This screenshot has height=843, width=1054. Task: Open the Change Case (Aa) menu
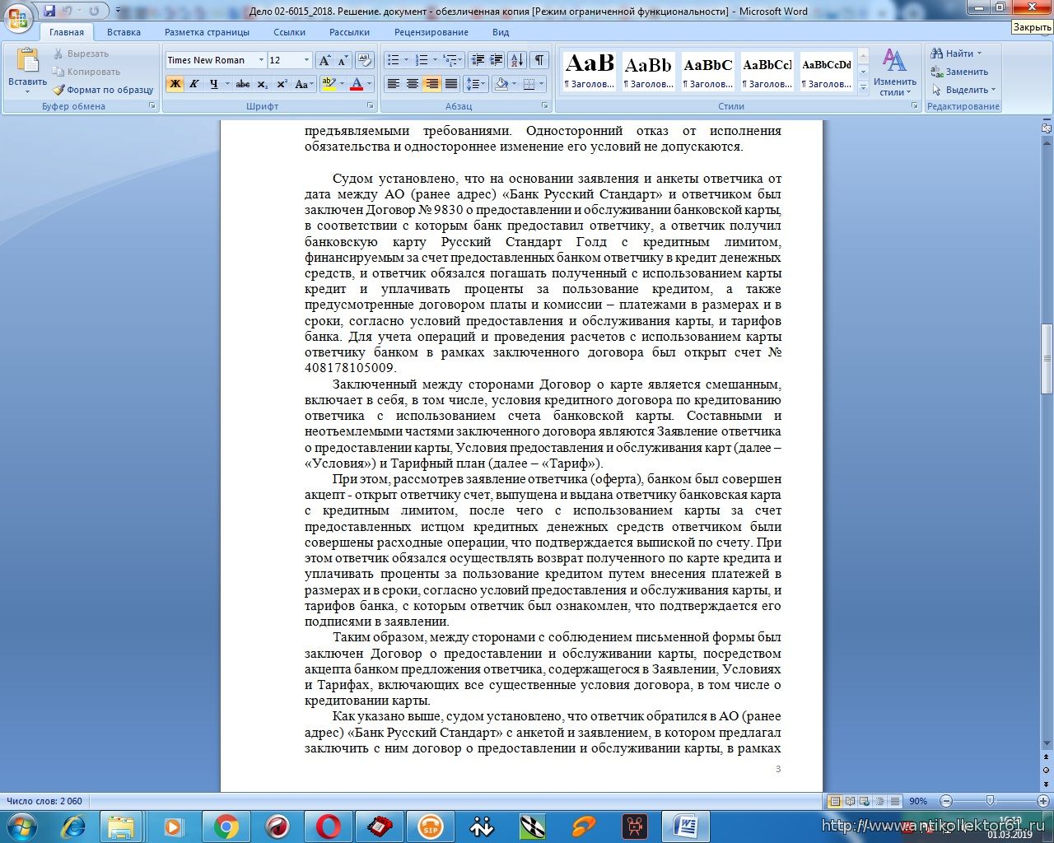[302, 84]
